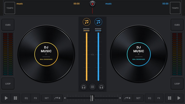Screen dimensions: 185x104
Task: Click the blue 00:00 time display
Action: (165, 4)
